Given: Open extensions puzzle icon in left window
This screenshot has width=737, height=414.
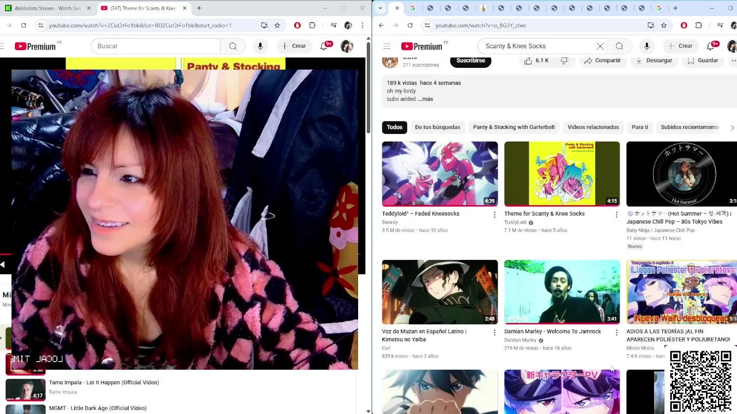Looking at the screenshot, I should pyautogui.click(x=312, y=25).
